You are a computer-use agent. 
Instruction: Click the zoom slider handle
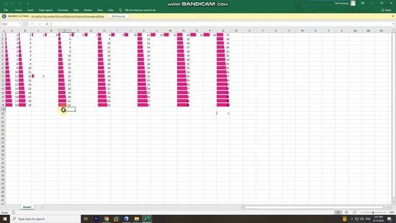pyautogui.click(x=373, y=212)
